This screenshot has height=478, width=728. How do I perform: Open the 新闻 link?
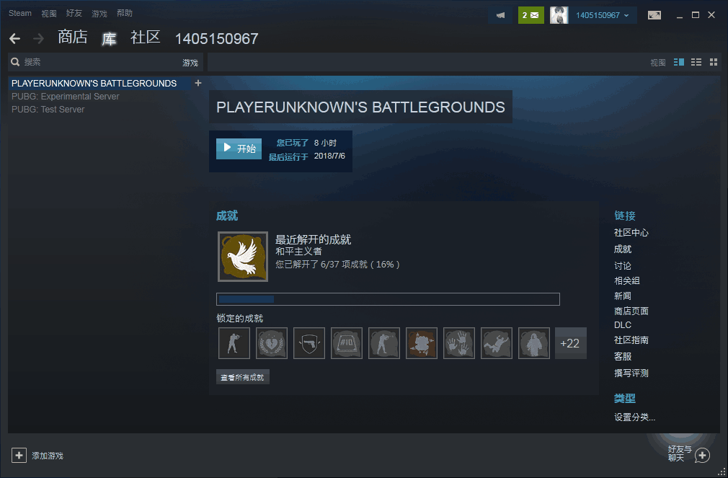tap(623, 296)
